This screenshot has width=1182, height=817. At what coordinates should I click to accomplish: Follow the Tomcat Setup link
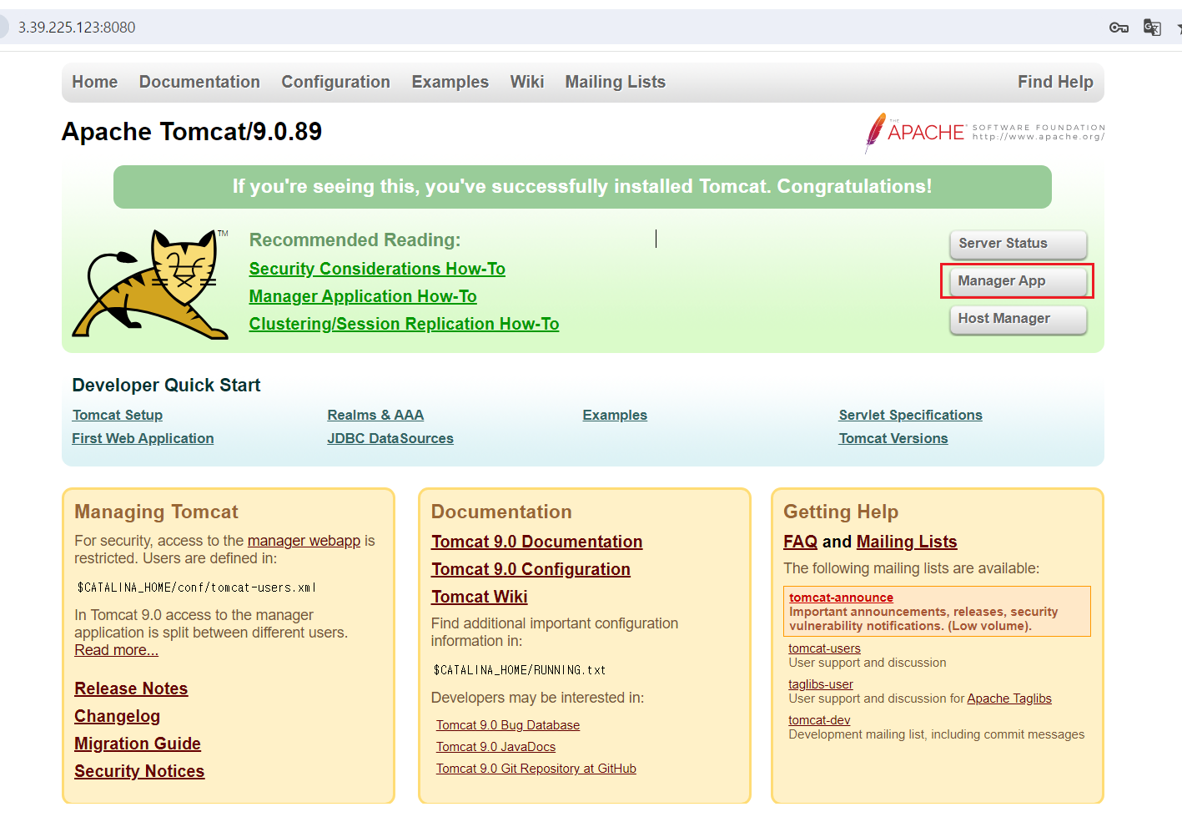118,415
